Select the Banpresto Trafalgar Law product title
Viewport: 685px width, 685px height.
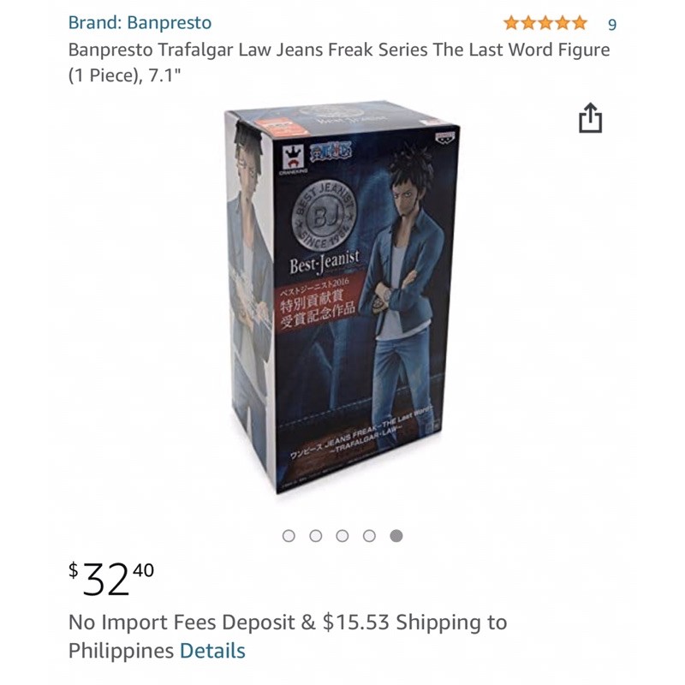pos(339,63)
